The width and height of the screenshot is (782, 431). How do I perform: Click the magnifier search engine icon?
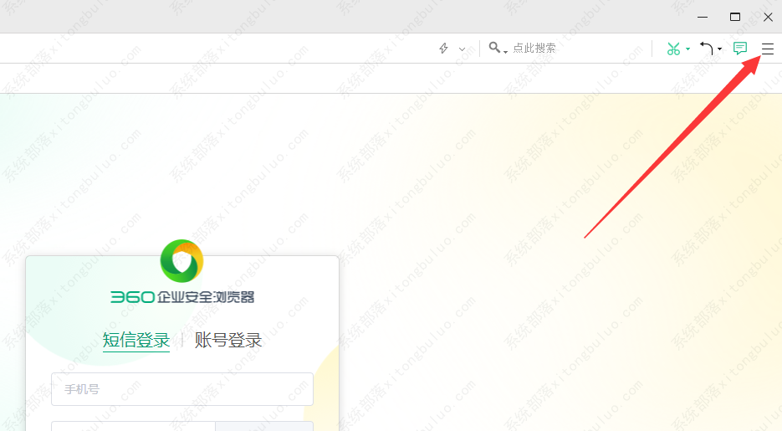(x=495, y=48)
